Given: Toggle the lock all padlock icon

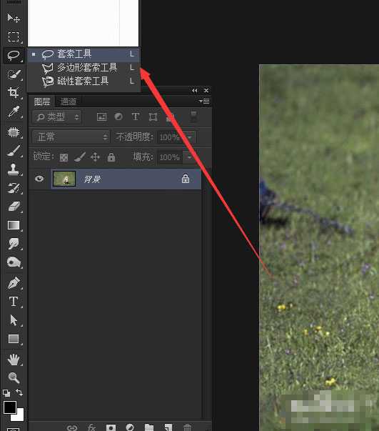Looking at the screenshot, I should (111, 157).
